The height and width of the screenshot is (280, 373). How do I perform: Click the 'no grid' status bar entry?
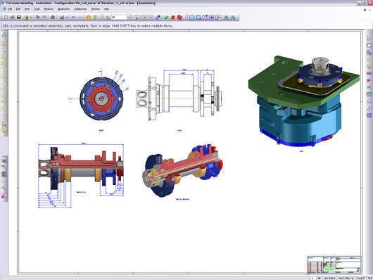360,278
